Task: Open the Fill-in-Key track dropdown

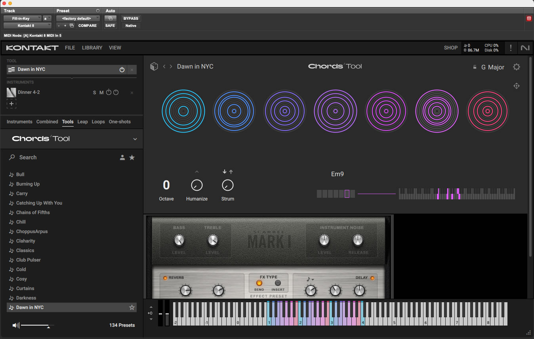Action: (22, 19)
